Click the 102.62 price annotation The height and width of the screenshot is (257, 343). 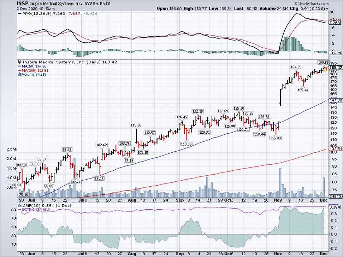point(102,145)
